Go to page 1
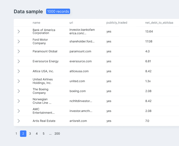 16,134
